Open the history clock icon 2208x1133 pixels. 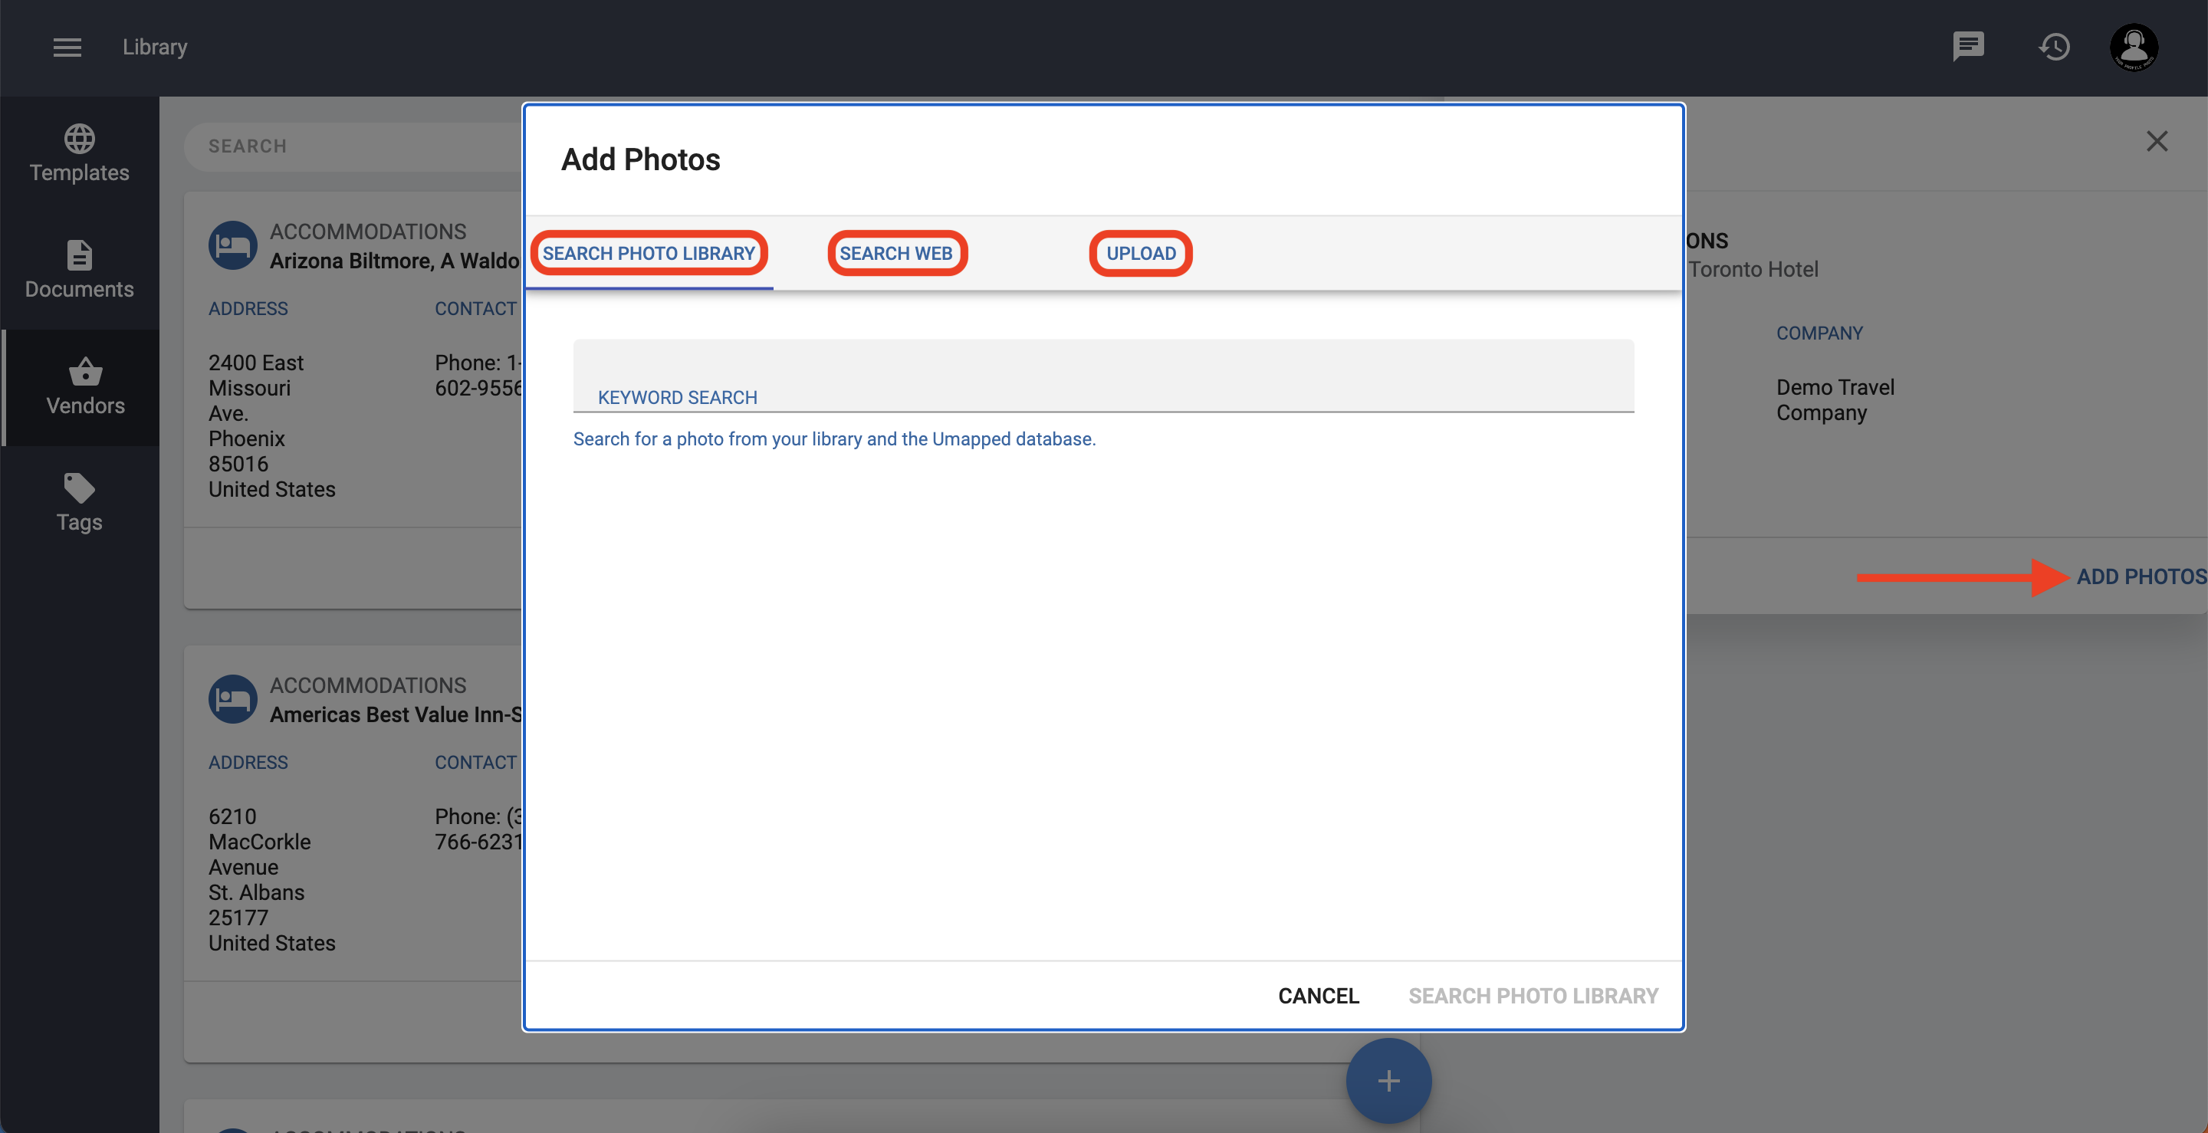pos(2054,46)
